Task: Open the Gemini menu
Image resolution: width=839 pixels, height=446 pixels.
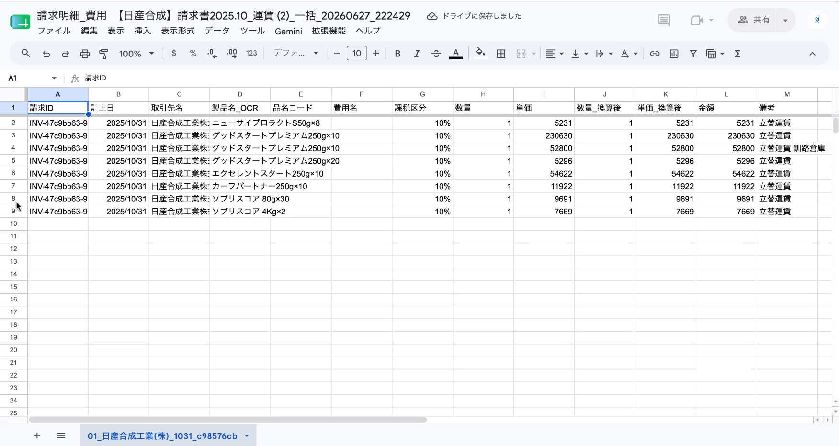Action: pyautogui.click(x=288, y=31)
